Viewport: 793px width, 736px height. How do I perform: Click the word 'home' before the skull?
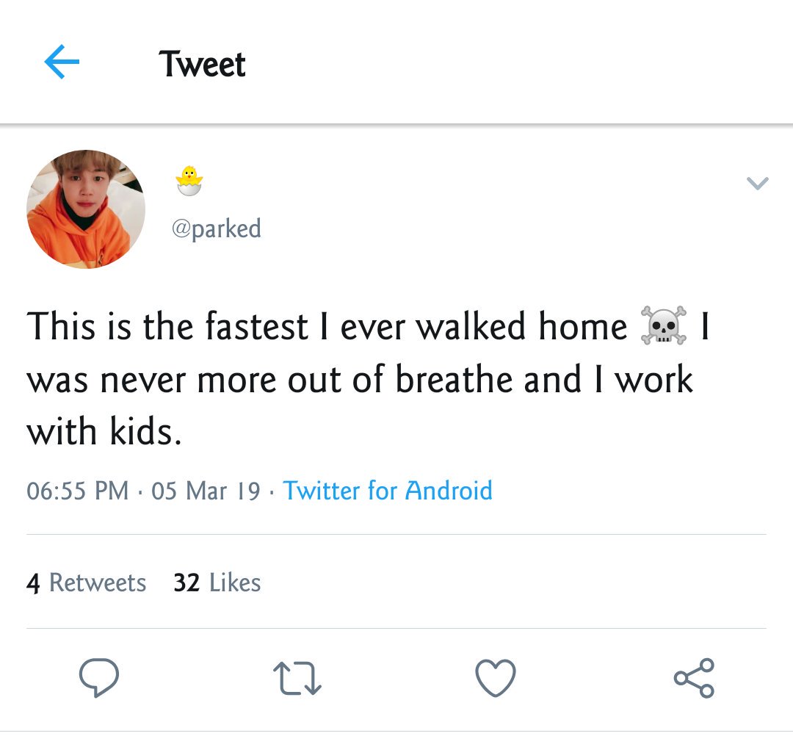tap(582, 326)
